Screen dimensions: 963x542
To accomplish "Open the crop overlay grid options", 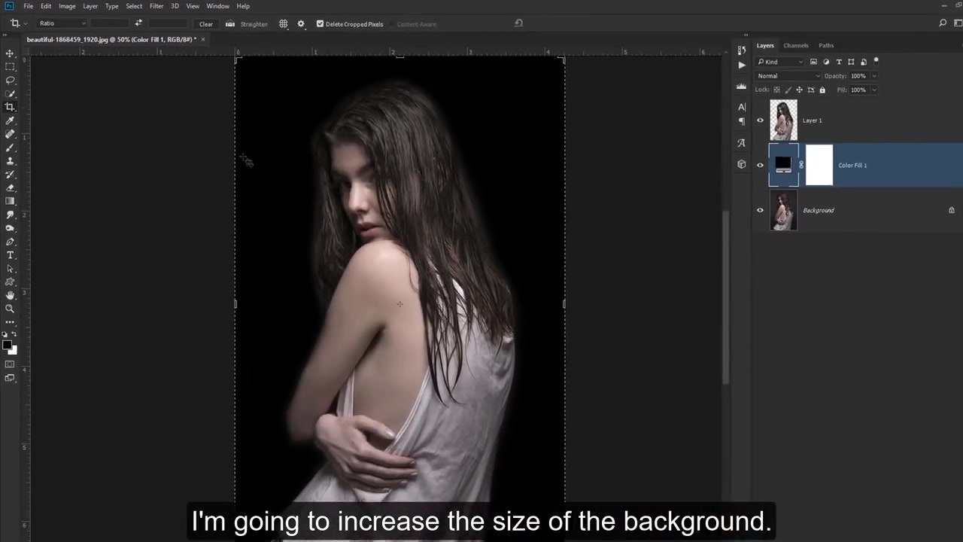I will coord(283,23).
